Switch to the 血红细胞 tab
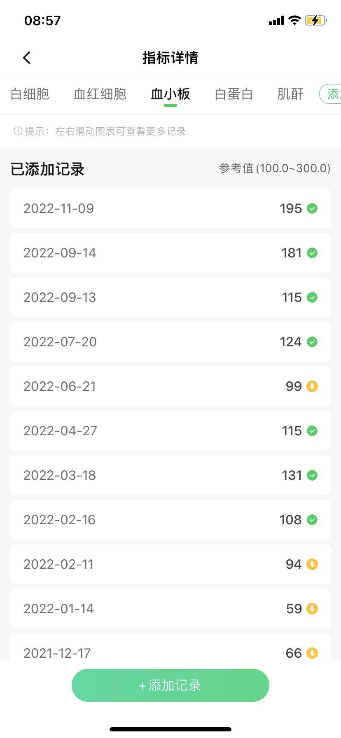The width and height of the screenshot is (341, 738). coord(100,94)
